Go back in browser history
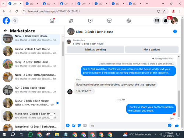184x138 pixels. click(4, 11)
